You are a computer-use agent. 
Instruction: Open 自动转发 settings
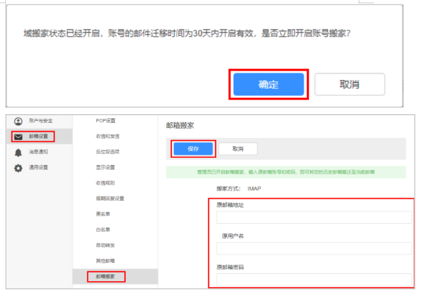point(105,245)
